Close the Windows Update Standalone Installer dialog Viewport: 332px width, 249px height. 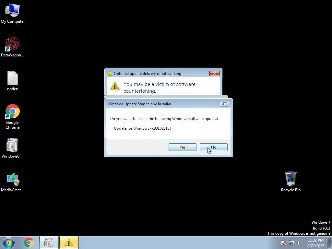point(225,104)
